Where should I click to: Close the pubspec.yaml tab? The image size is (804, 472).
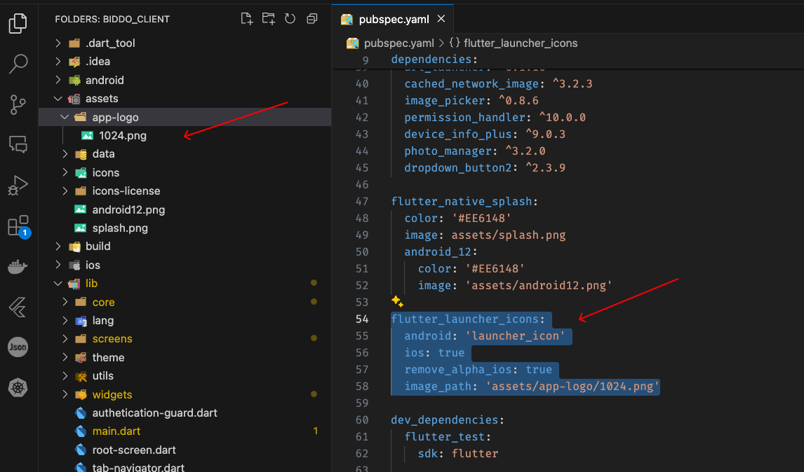tap(441, 19)
